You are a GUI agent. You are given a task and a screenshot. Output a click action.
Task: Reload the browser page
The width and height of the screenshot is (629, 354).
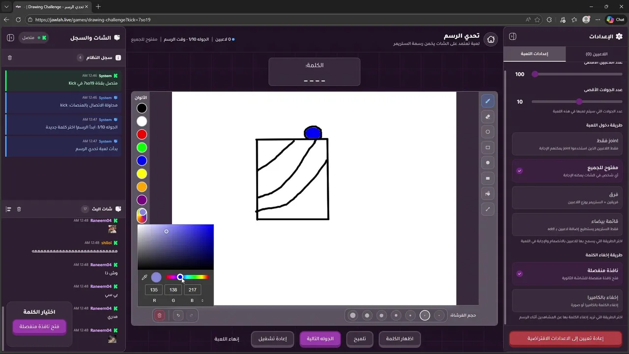click(x=18, y=20)
